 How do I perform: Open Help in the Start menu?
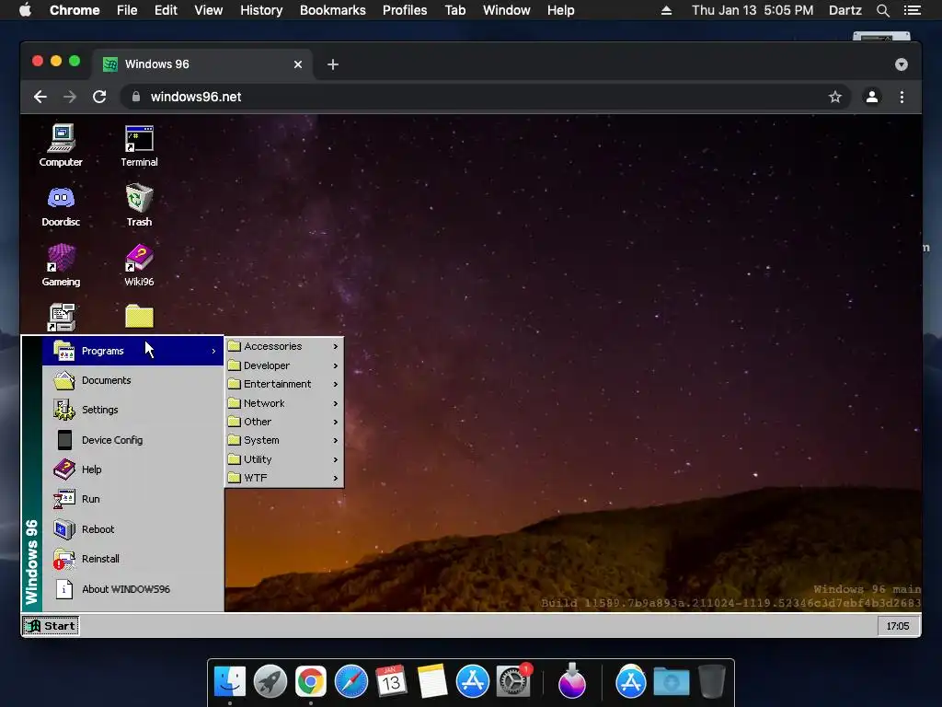132,469
